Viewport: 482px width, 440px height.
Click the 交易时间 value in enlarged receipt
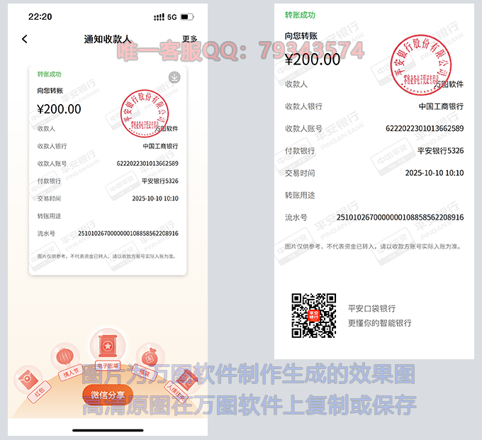tap(434, 173)
